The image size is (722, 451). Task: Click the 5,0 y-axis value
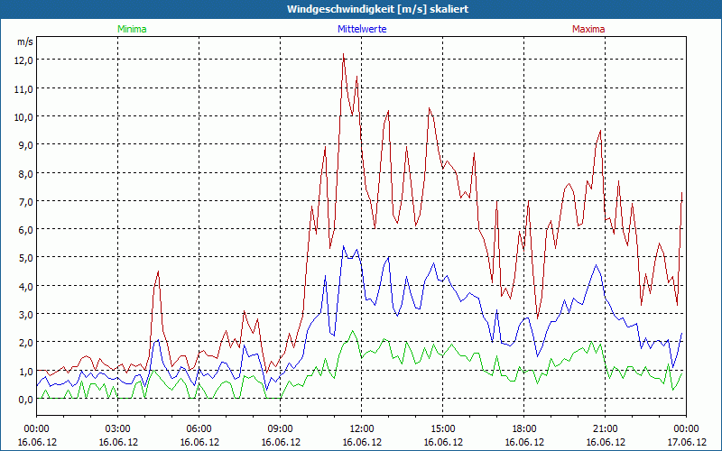coord(25,258)
